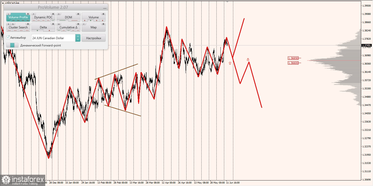Image resolution: width=373 pixels, height=186 pixels.
Task: Open Cumulative Δ gear settings
Action: [x=78, y=24]
